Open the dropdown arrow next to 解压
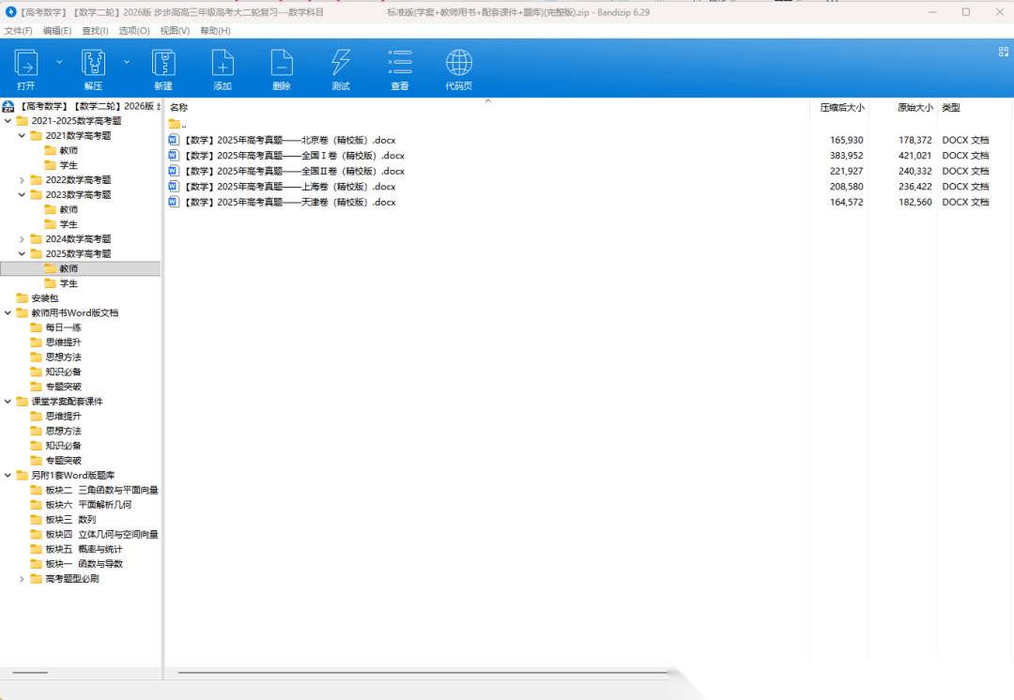 click(127, 62)
